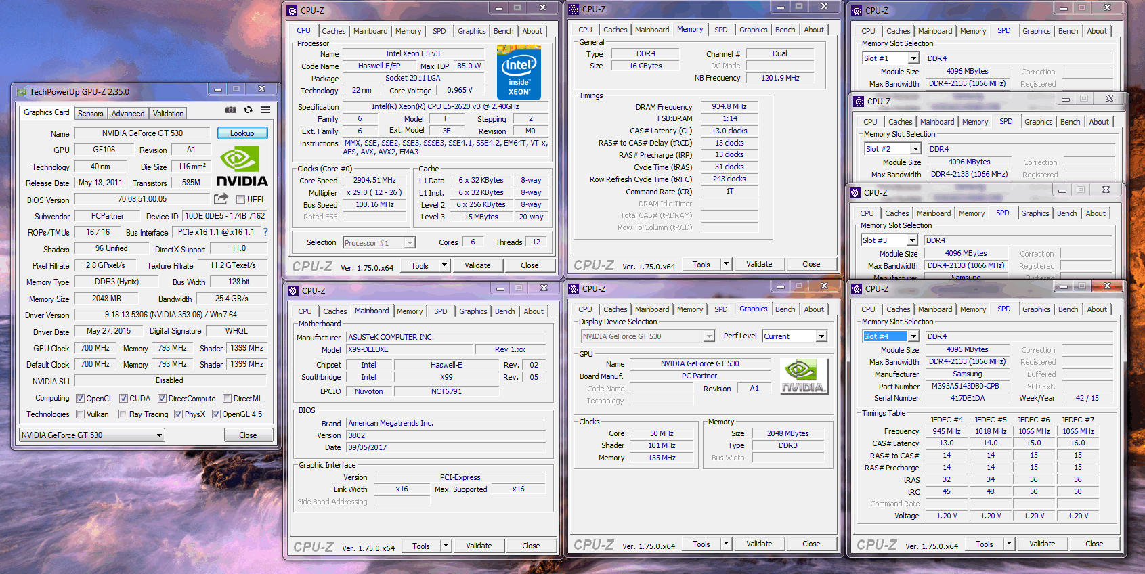Viewport: 1145px width, 574px height.
Task: Click Specification field Intel Xeon E5-2620 v3
Action: pos(446,107)
